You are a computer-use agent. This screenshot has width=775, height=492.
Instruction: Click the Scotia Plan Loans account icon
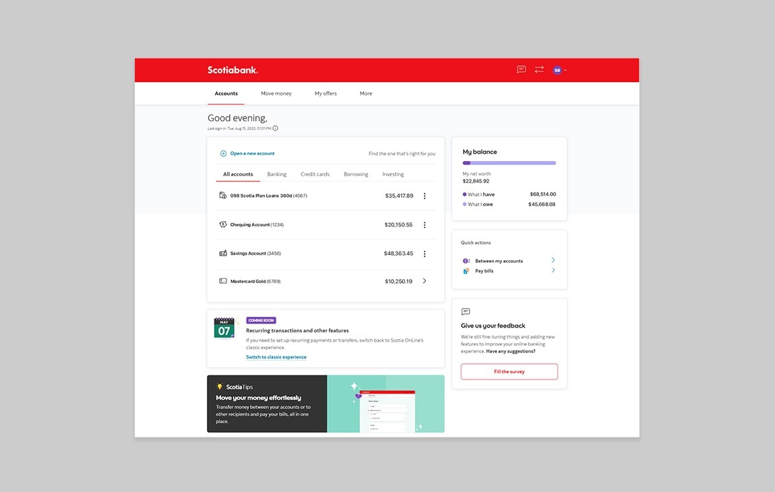point(223,195)
